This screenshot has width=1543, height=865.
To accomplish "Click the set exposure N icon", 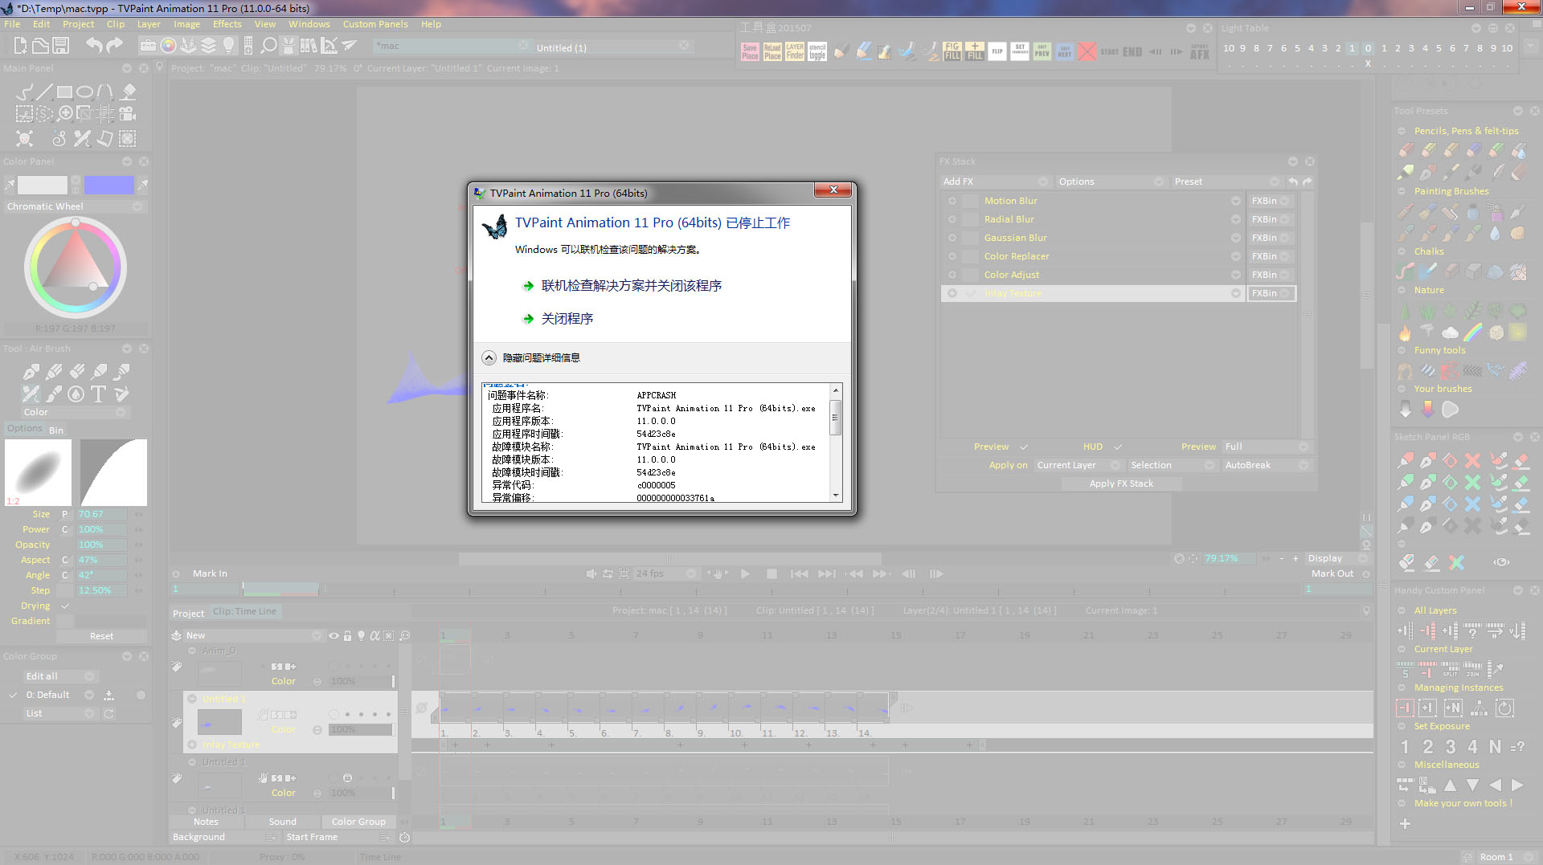I will pyautogui.click(x=1495, y=747).
